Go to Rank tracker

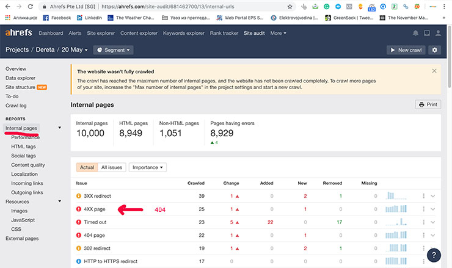click(224, 33)
